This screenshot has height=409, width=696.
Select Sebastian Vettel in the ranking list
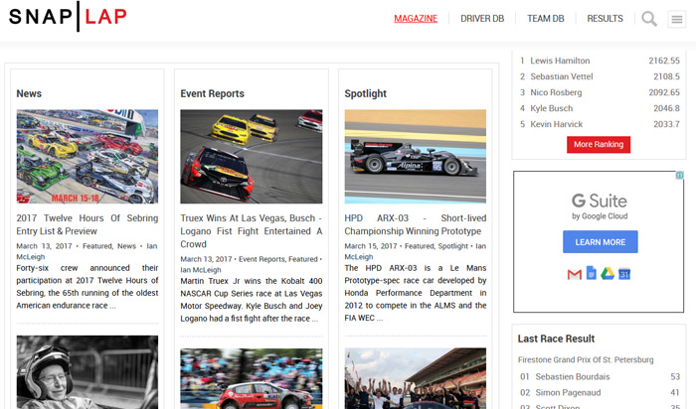coord(562,76)
